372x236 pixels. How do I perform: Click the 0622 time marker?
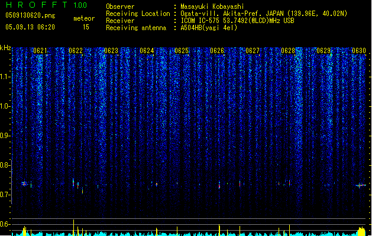(76, 51)
